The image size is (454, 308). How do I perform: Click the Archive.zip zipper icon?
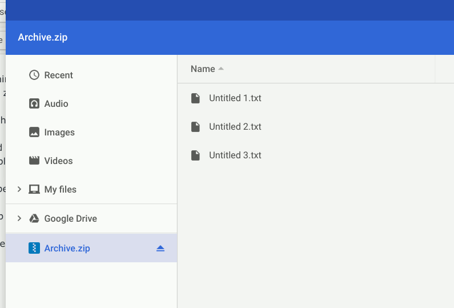(x=34, y=248)
